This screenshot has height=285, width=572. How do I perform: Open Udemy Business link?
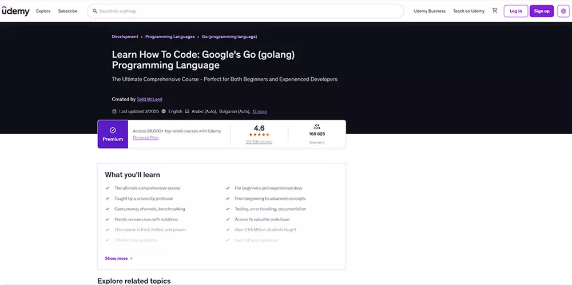coord(430,11)
